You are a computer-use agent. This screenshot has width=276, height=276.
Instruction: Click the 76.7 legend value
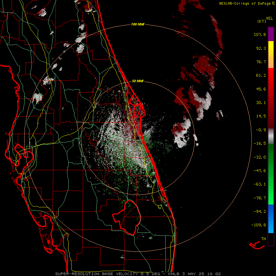261,62
